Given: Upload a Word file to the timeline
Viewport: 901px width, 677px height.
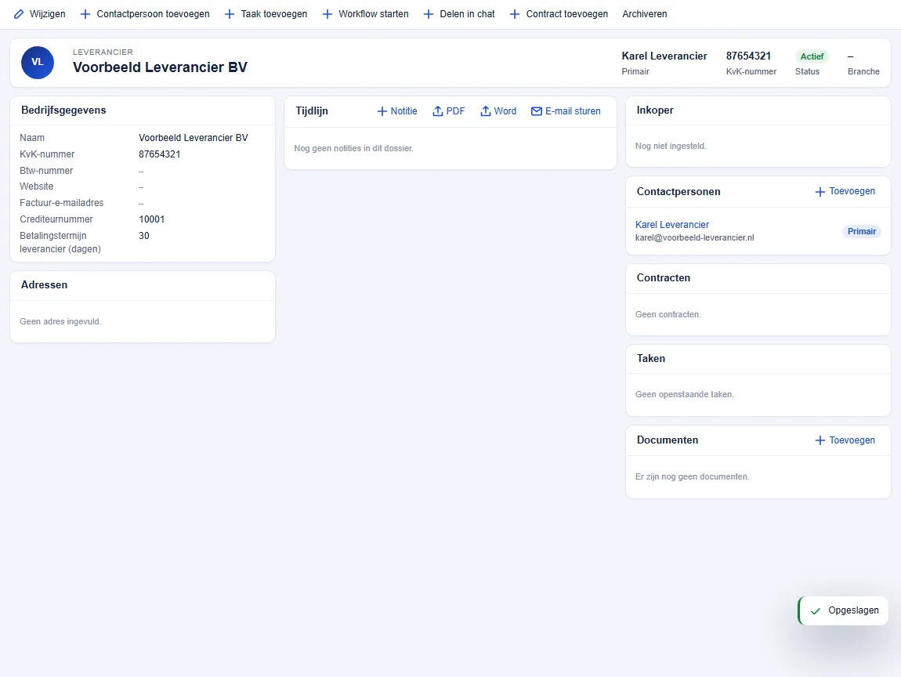Looking at the screenshot, I should click(x=498, y=111).
